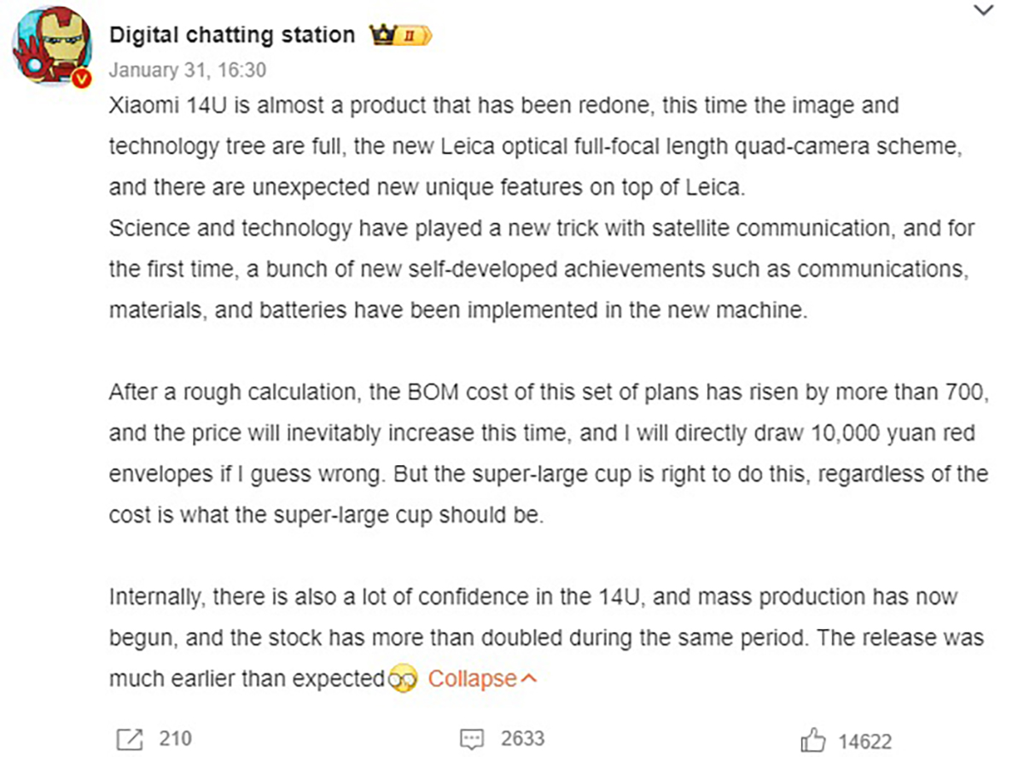Click the satellite communication paragraph
The width and height of the screenshot is (1024, 757).
pyautogui.click(x=542, y=270)
